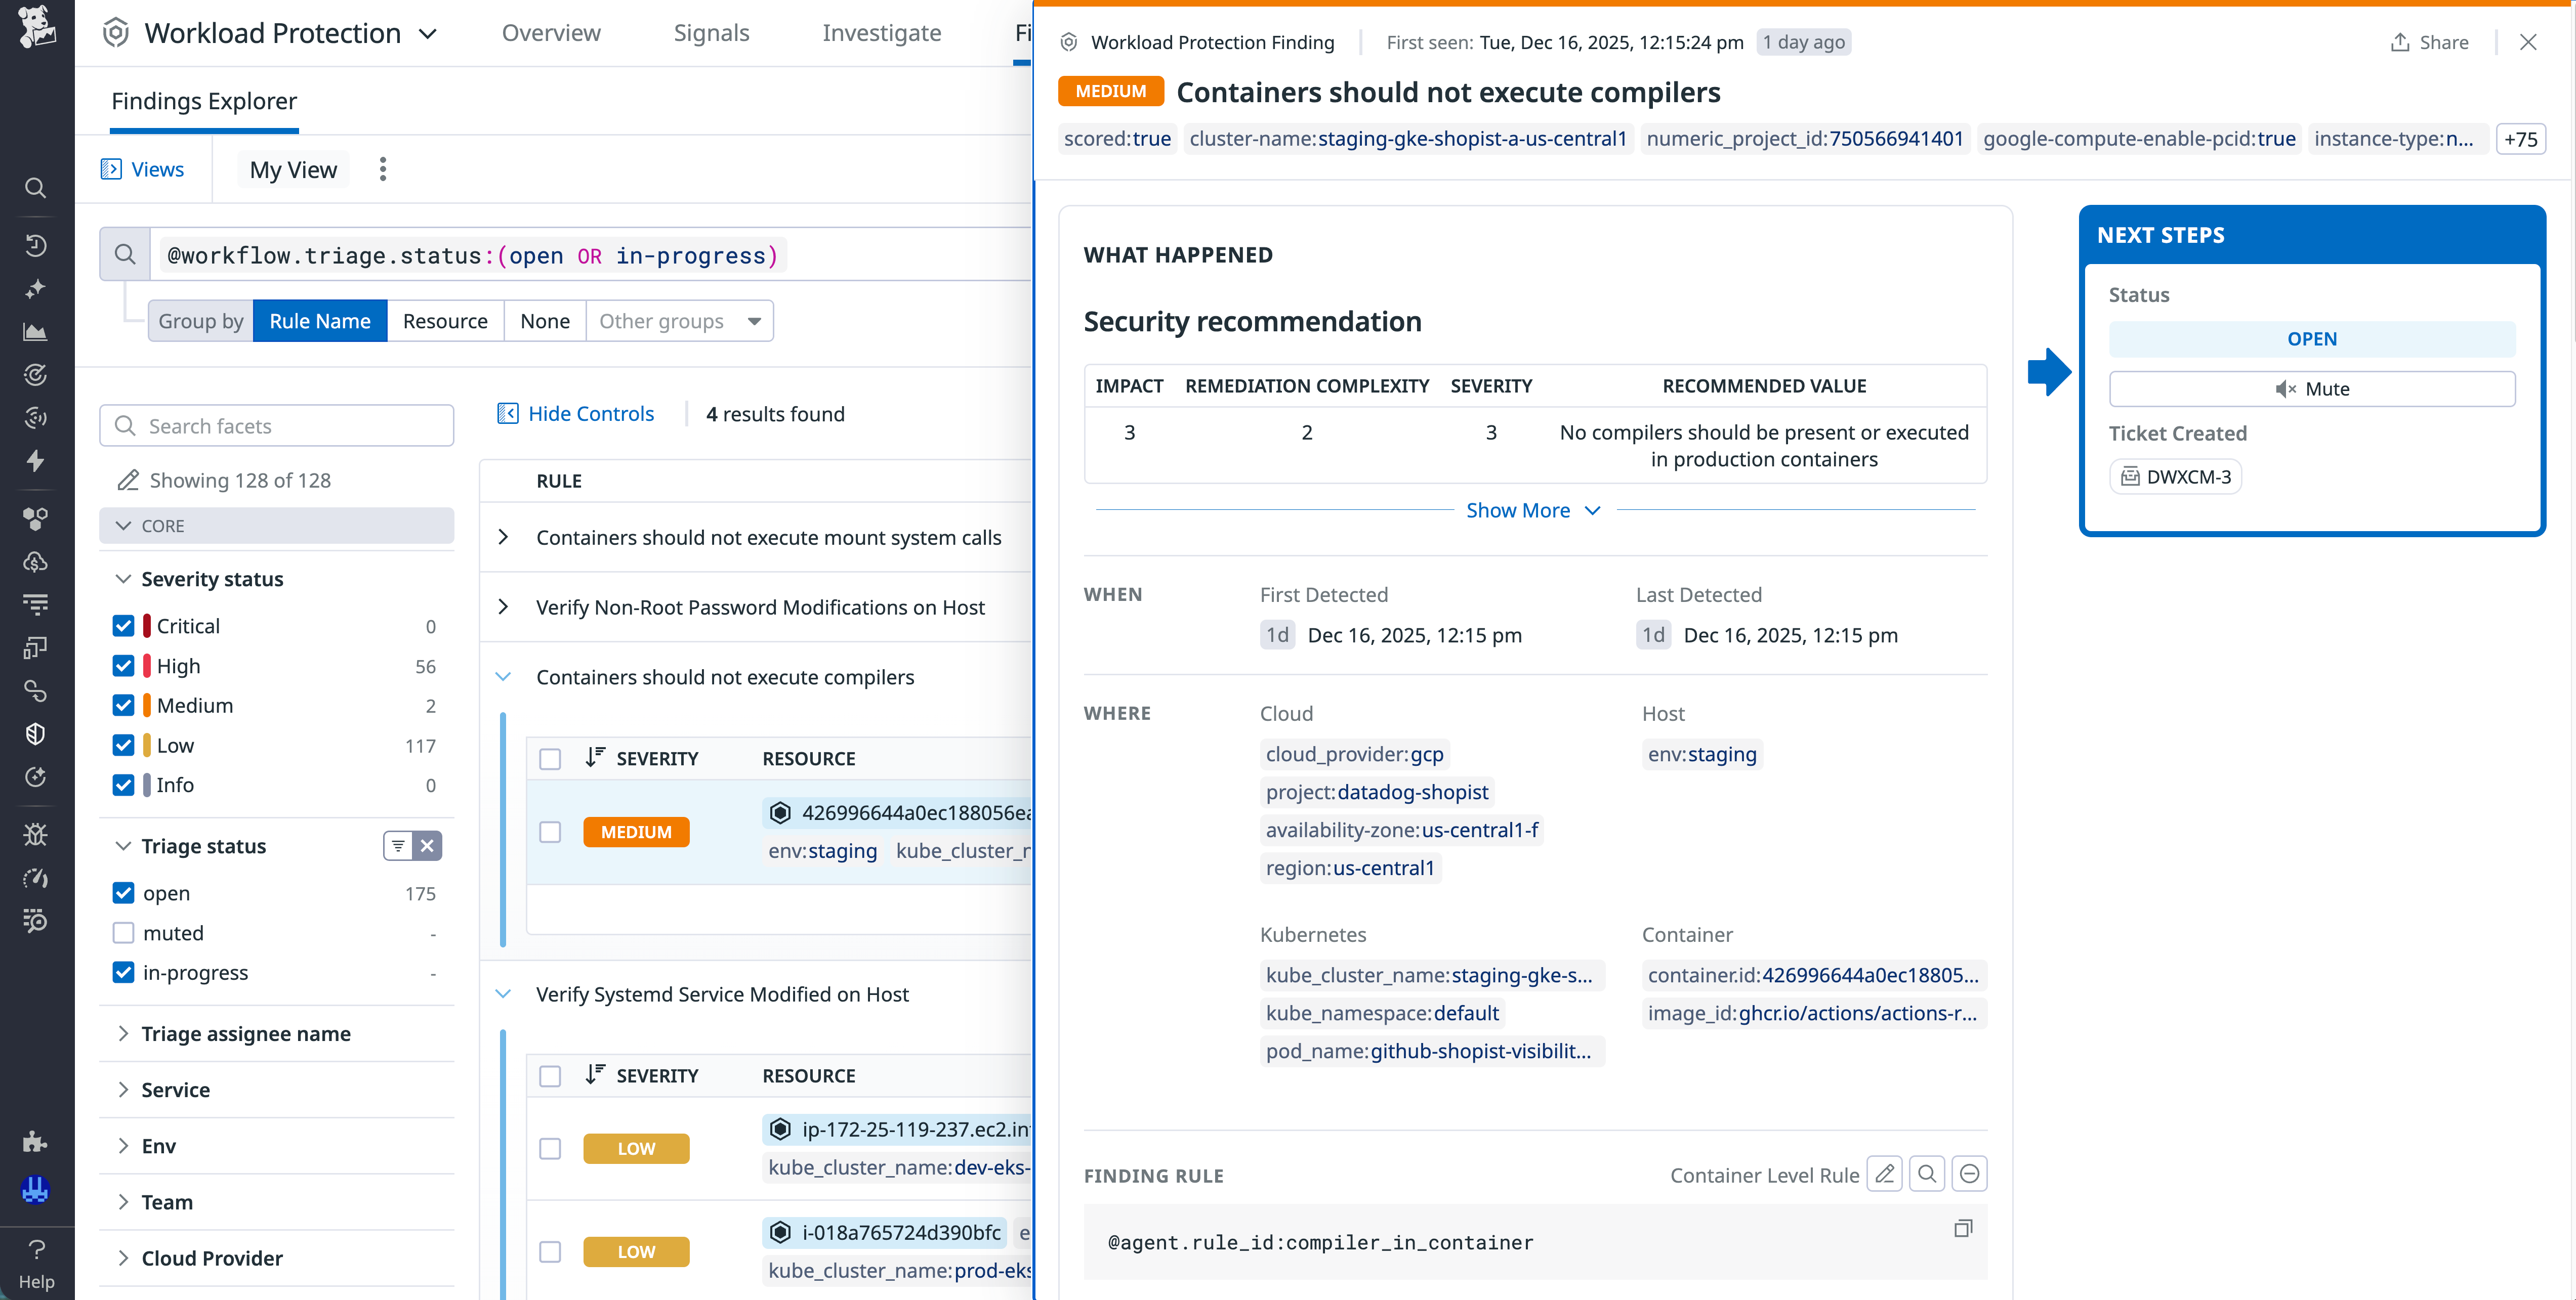Enable the muted triage status filter
Screen dimensions: 2576x1300
tap(123, 932)
